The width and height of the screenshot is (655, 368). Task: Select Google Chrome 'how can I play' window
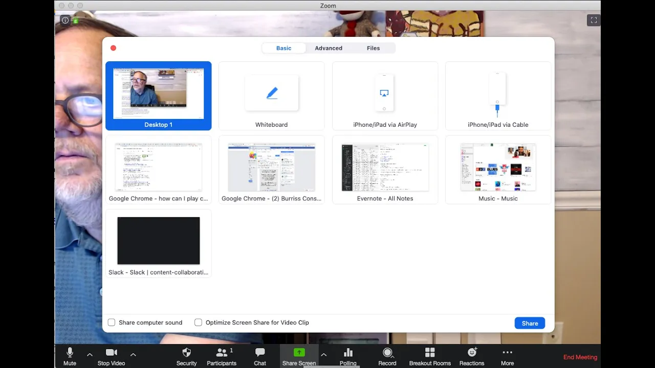pos(158,170)
